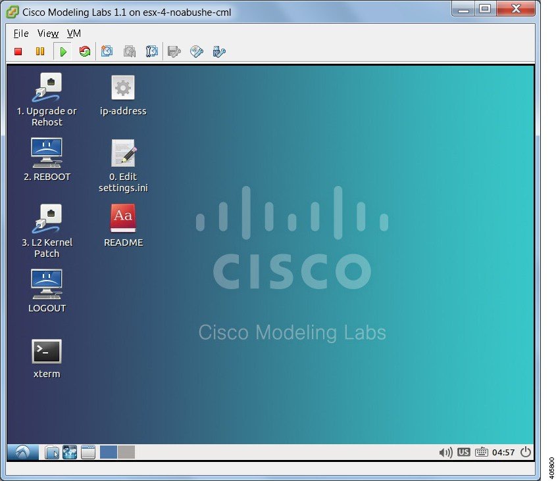Viewport: 556px width, 481px height.
Task: Switch to the second gray workspace pager
Action: click(x=126, y=452)
